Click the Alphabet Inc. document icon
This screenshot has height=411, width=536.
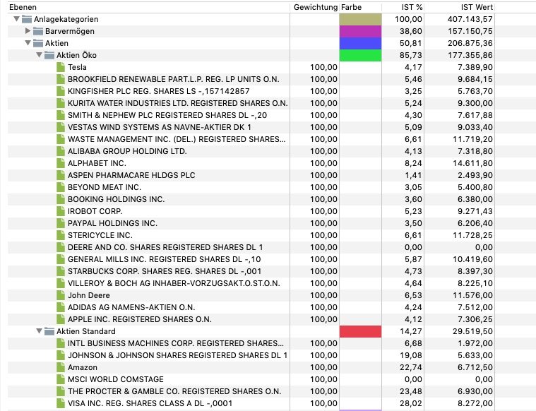pos(61,163)
